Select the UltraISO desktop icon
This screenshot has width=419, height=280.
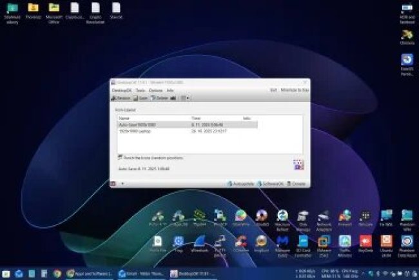[262, 218]
